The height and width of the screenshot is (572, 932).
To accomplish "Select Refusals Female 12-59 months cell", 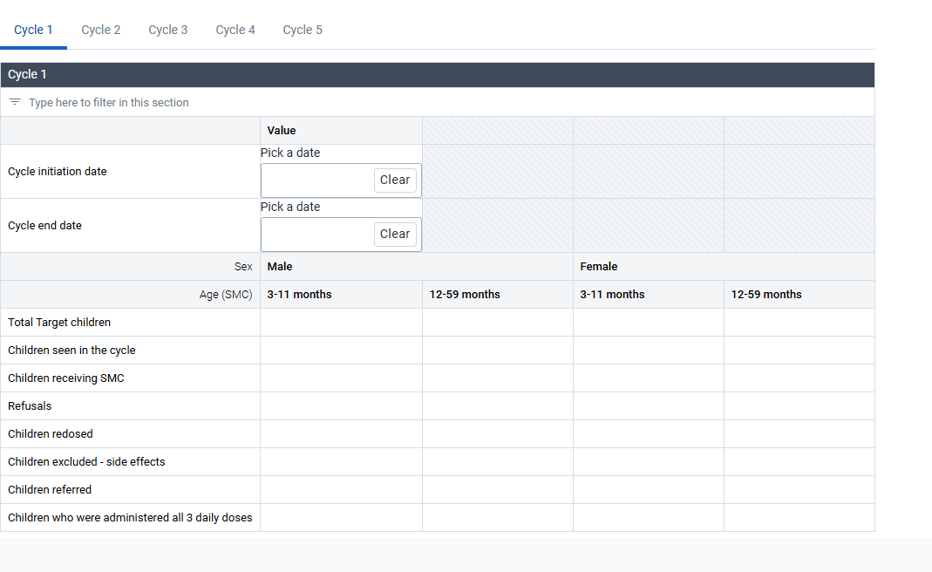I will [799, 406].
